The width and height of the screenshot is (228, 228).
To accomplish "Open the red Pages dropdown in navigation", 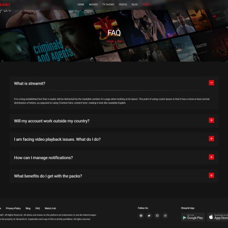I will click(x=147, y=4).
